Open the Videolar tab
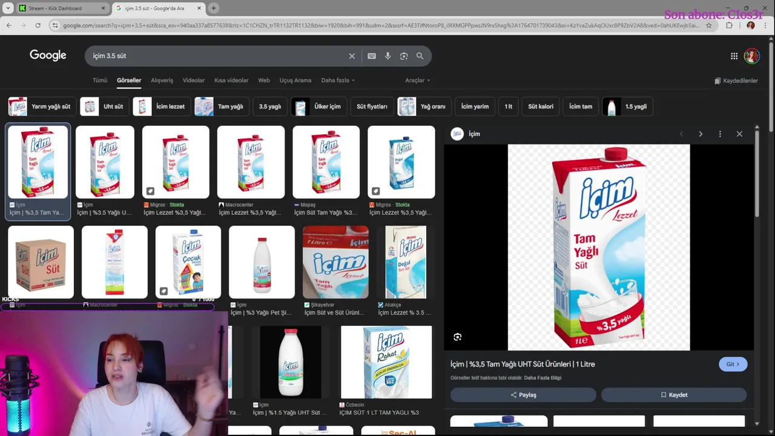 point(194,81)
